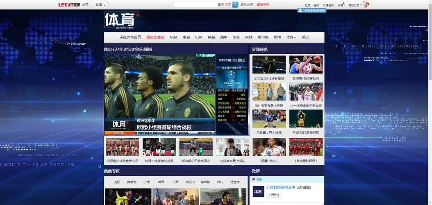Click the Champions League logo in the video

(x=232, y=78)
